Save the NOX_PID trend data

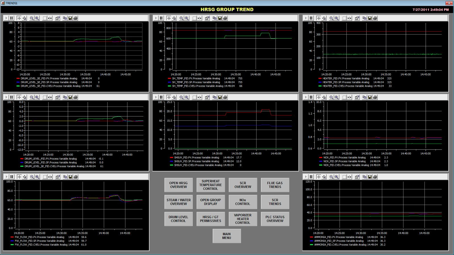point(370,97)
